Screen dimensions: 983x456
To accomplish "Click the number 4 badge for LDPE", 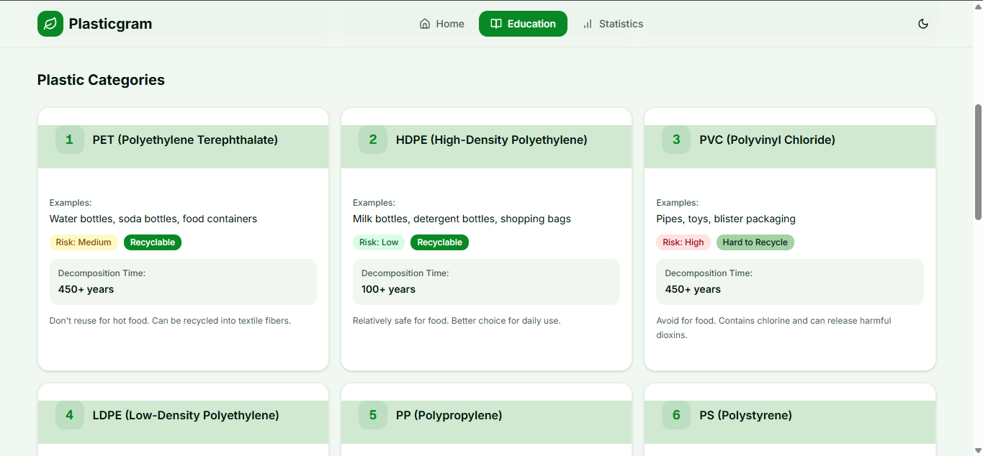I will pos(70,415).
